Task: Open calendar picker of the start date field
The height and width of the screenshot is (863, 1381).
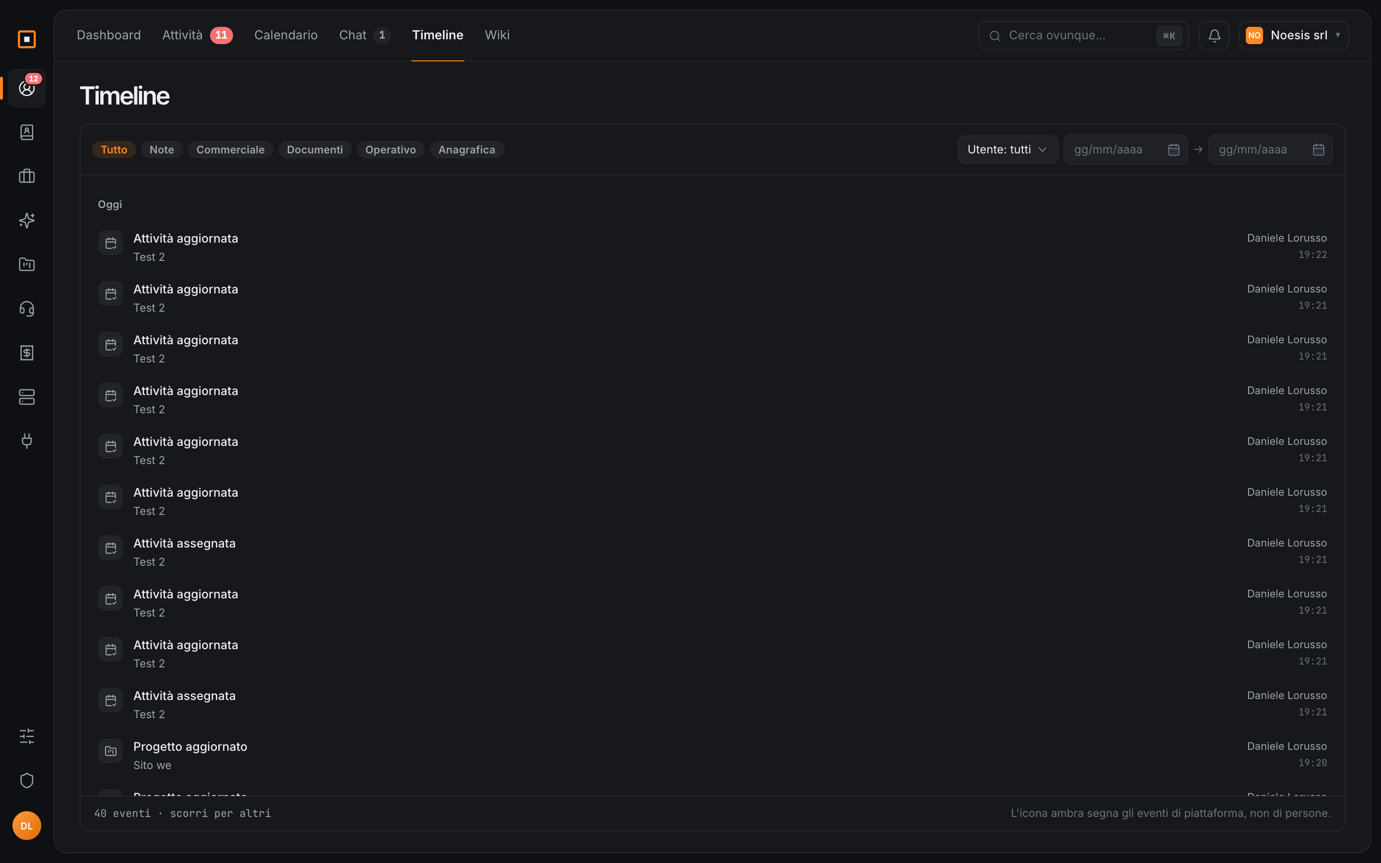Action: (1173, 150)
